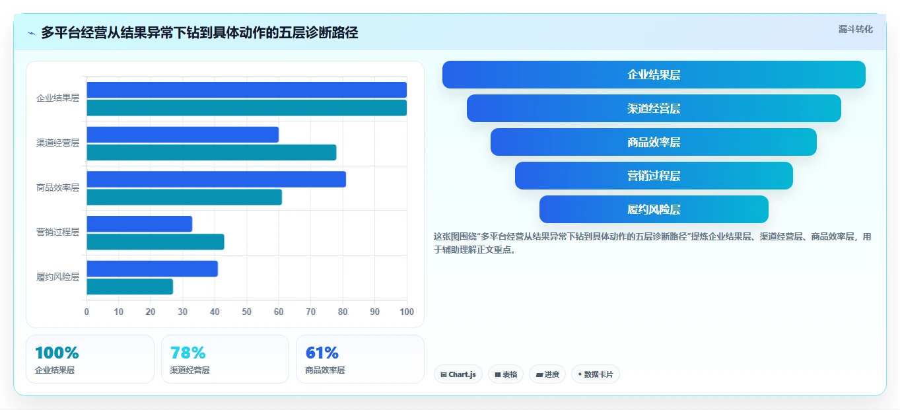Click the 进度 tag chip
Screen dimensions: 900x410
(547, 374)
